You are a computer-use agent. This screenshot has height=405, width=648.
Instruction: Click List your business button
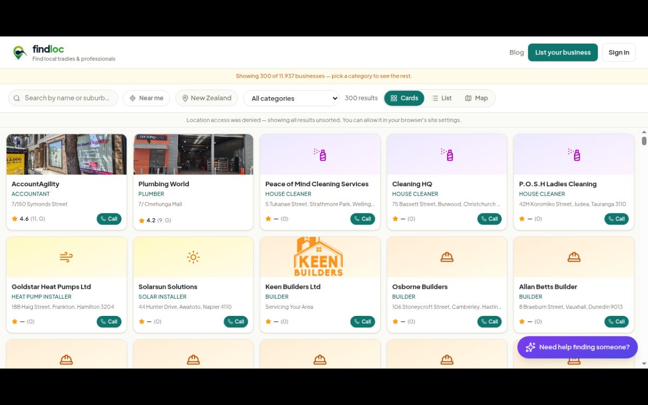coord(563,52)
